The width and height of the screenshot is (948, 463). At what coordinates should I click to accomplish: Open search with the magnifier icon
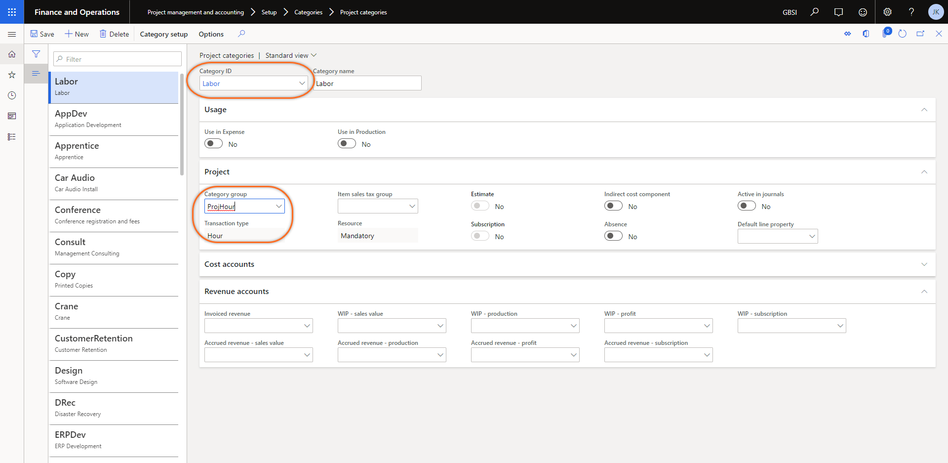tap(815, 12)
